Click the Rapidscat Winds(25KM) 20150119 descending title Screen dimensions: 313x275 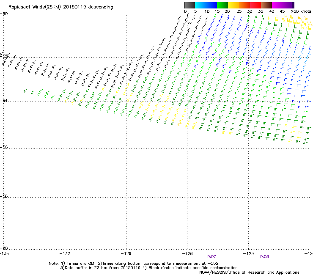coord(60,7)
